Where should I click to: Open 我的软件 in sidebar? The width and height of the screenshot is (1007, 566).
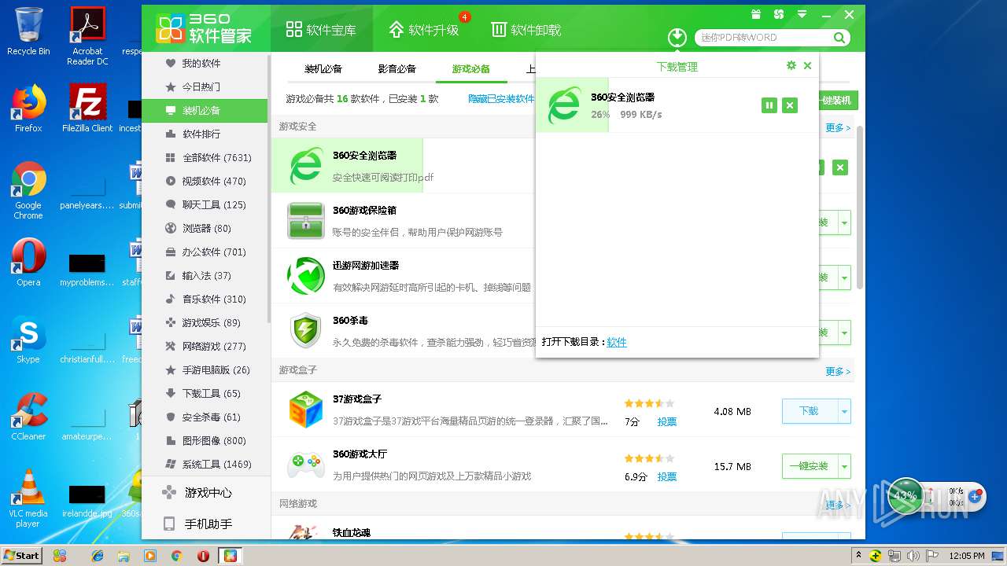tap(205, 64)
